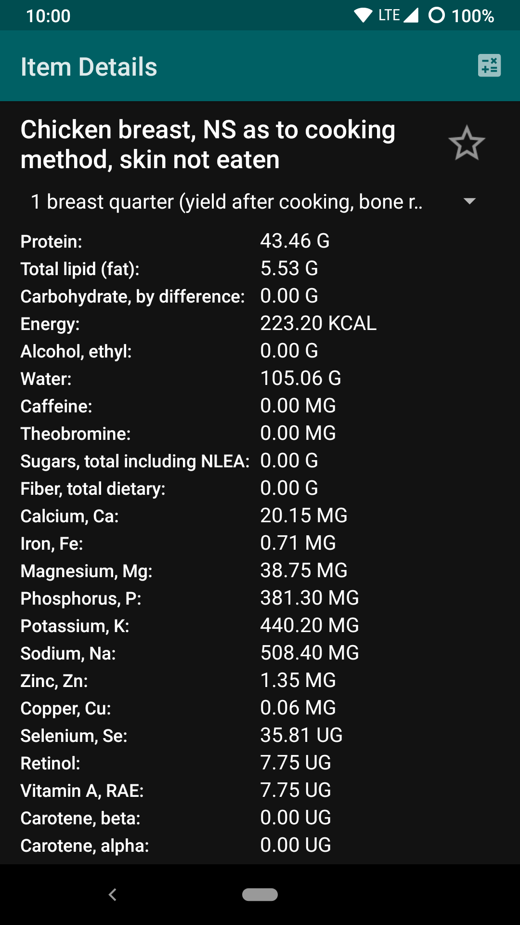Open the calculator icon in toolbar
Viewport: 520px width, 925px height.
tap(489, 66)
